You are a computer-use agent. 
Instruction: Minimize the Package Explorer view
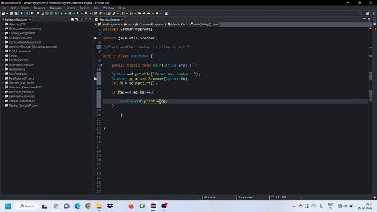85,19
